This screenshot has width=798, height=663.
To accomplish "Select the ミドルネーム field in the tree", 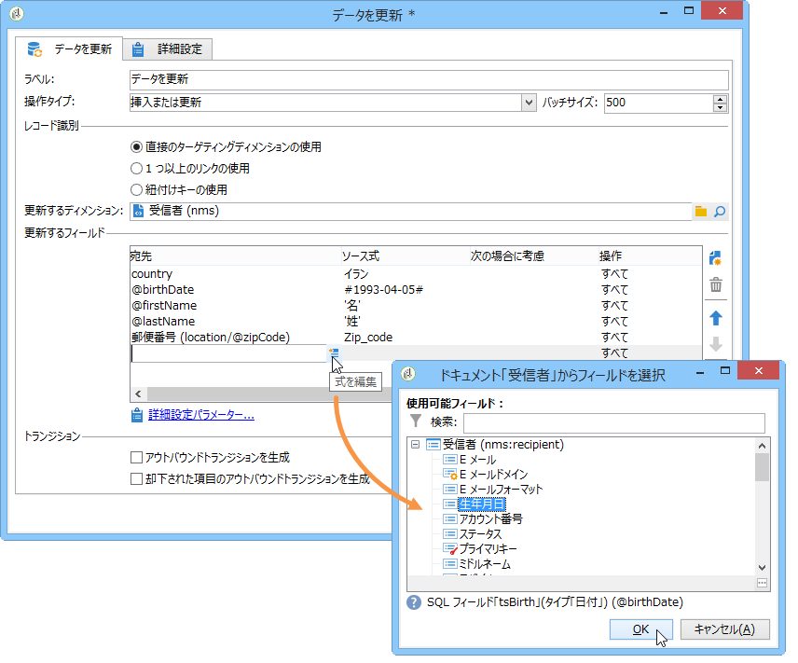I will tap(485, 564).
